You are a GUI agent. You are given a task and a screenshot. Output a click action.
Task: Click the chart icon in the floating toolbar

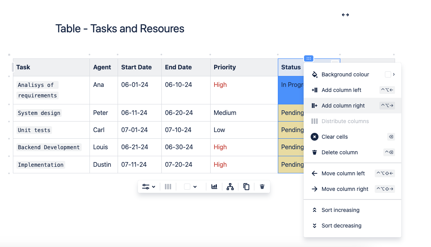click(214, 187)
